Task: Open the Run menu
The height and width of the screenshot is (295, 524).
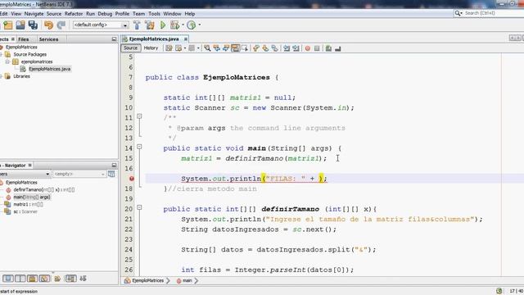Action: [x=90, y=14]
